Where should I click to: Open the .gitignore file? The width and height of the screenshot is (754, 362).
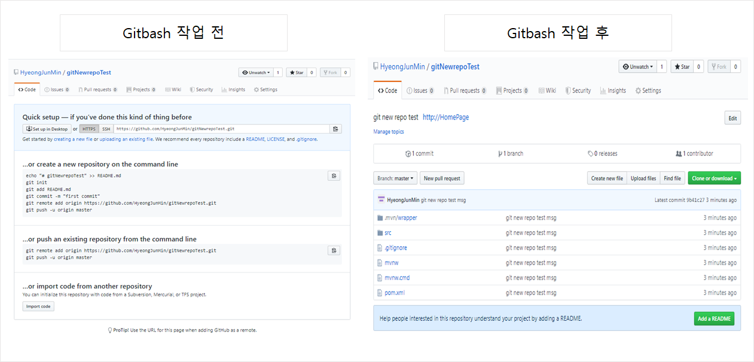395,248
